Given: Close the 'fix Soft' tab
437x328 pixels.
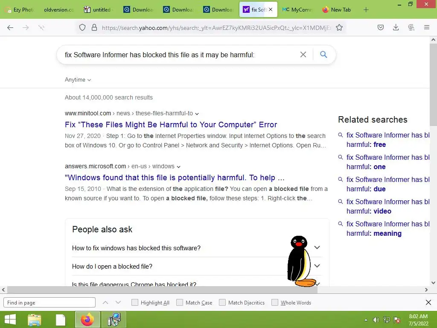Looking at the screenshot, I should [x=270, y=9].
